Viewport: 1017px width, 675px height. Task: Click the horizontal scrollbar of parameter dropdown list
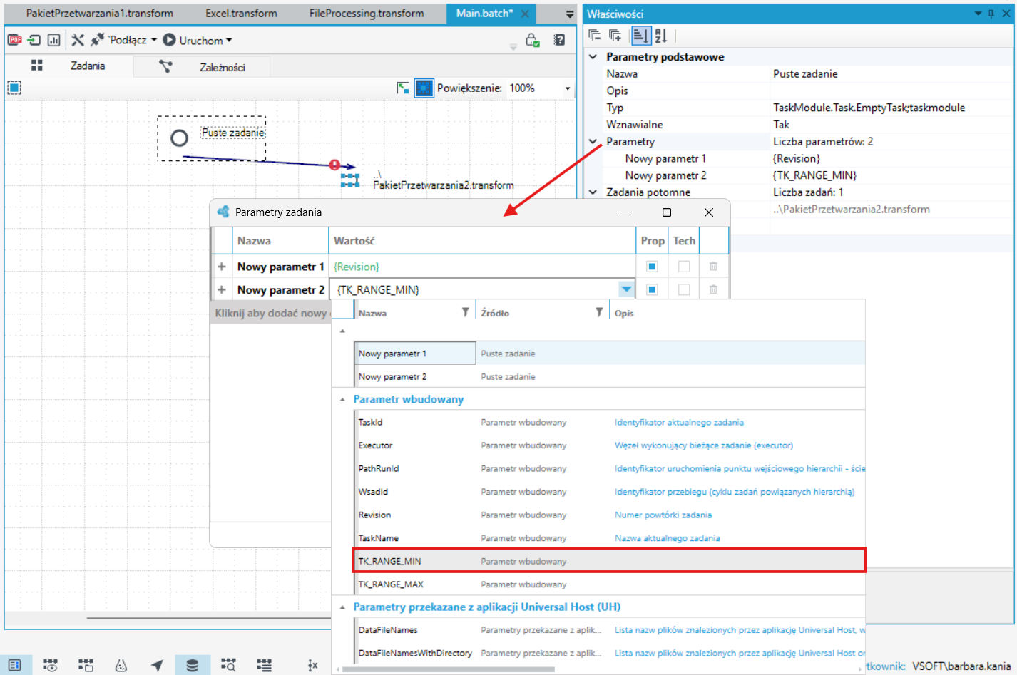pos(448,670)
